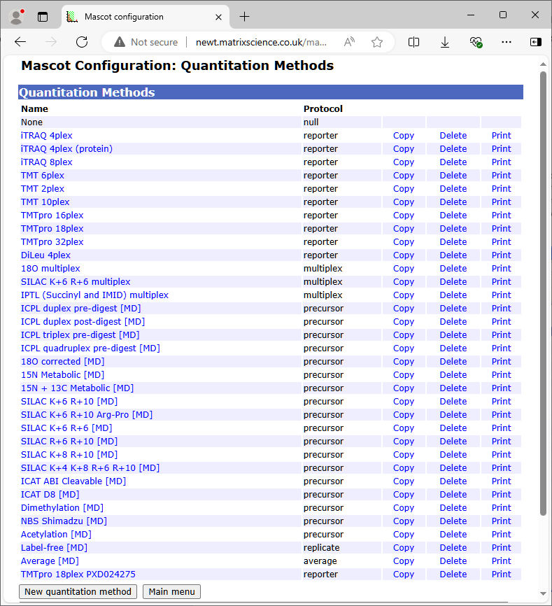Add this page to favorites star

point(377,42)
